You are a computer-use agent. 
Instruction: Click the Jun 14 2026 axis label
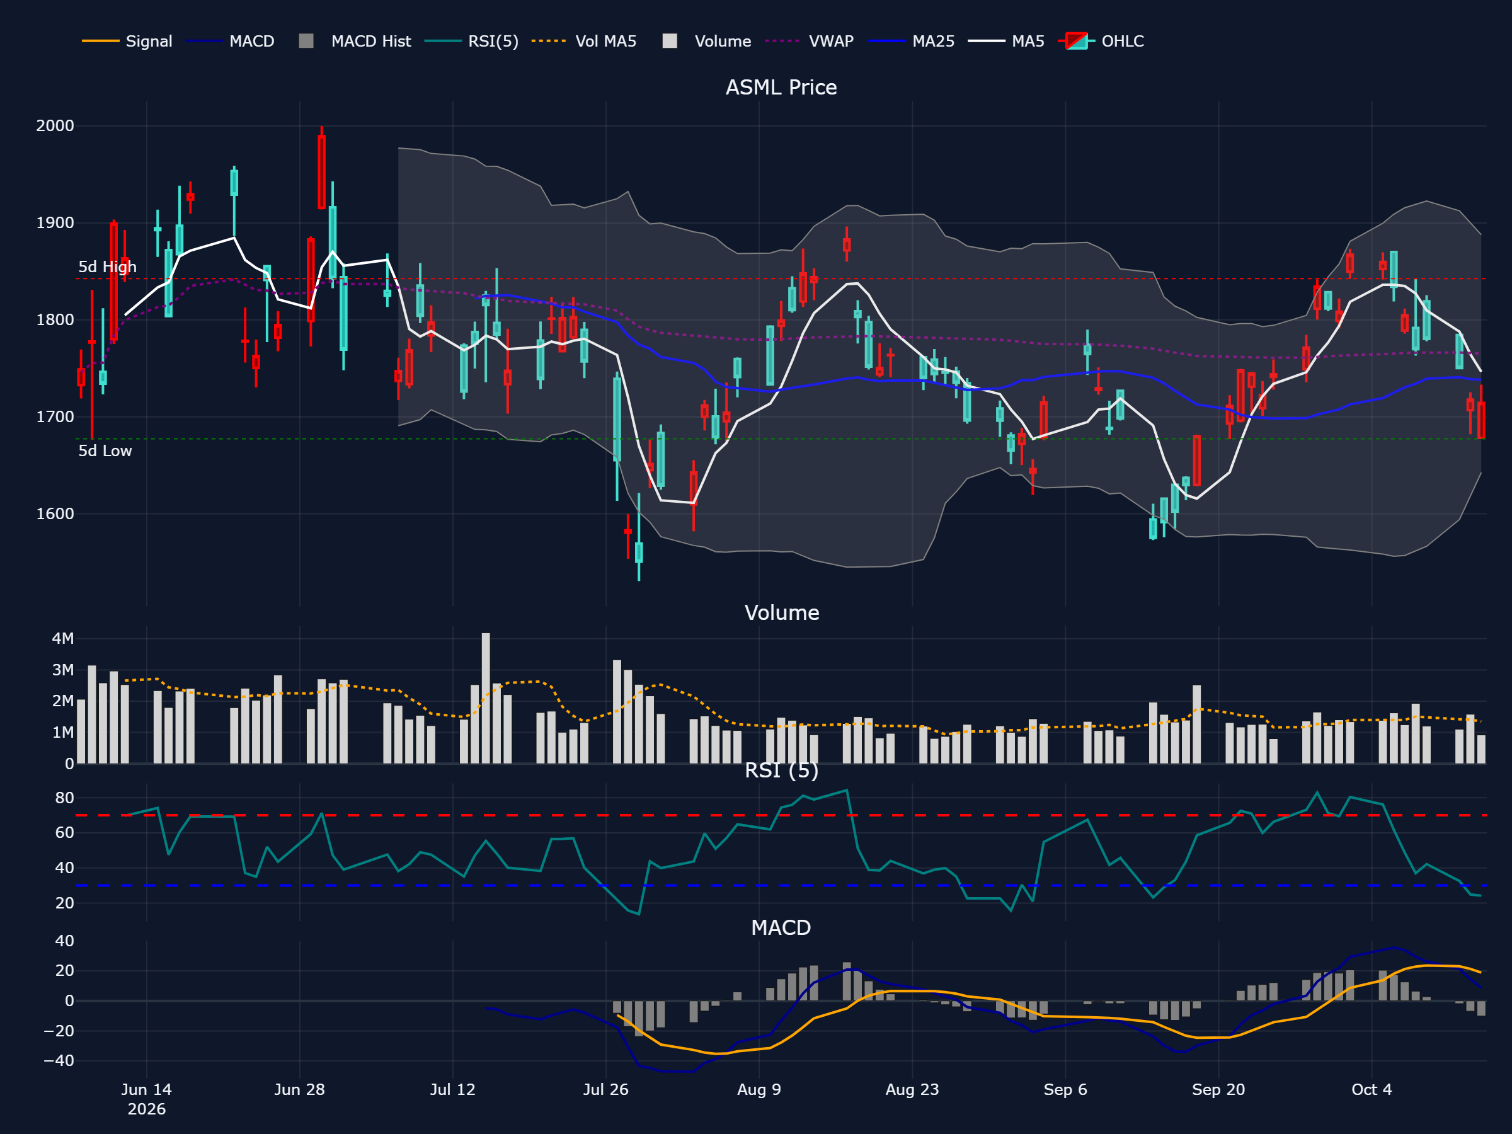click(x=146, y=1099)
